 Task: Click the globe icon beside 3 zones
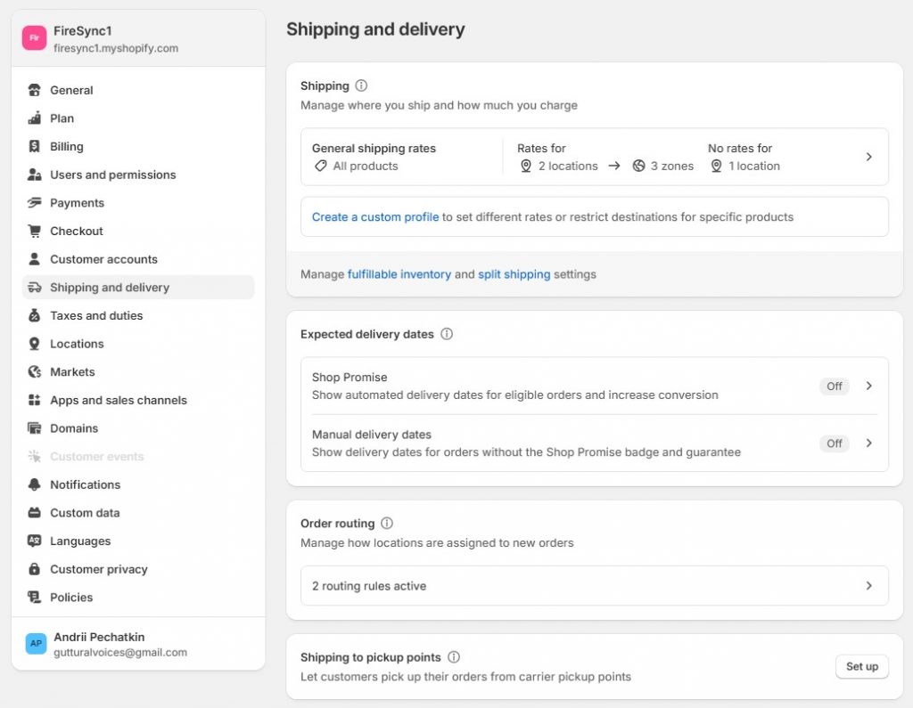pos(638,166)
